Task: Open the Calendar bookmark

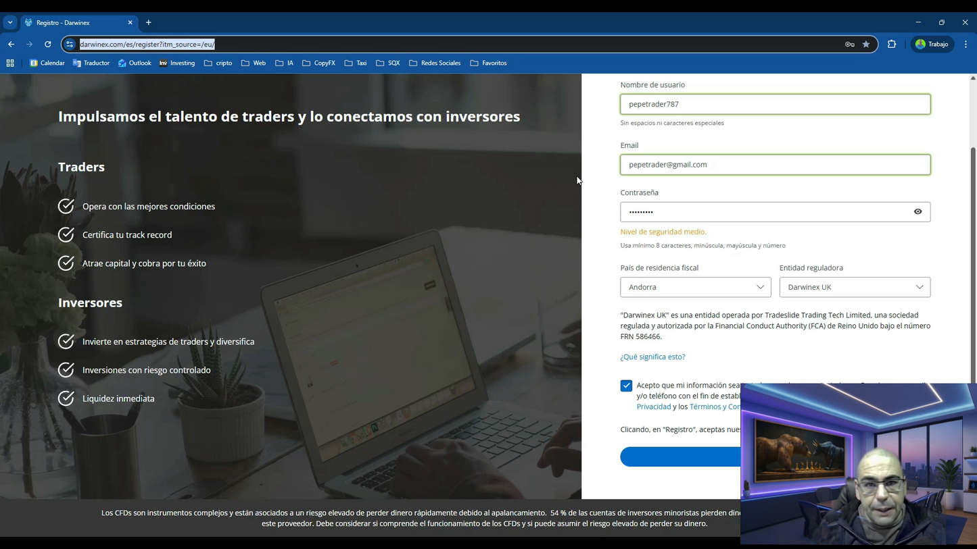Action: pyautogui.click(x=47, y=63)
